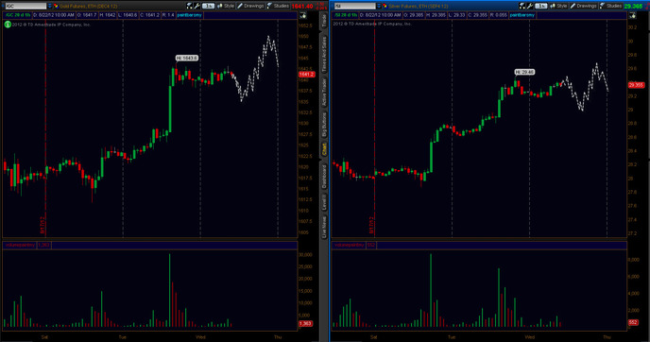650x342 pixels.
Task: Open the Active Trader side tab
Action: [324, 92]
